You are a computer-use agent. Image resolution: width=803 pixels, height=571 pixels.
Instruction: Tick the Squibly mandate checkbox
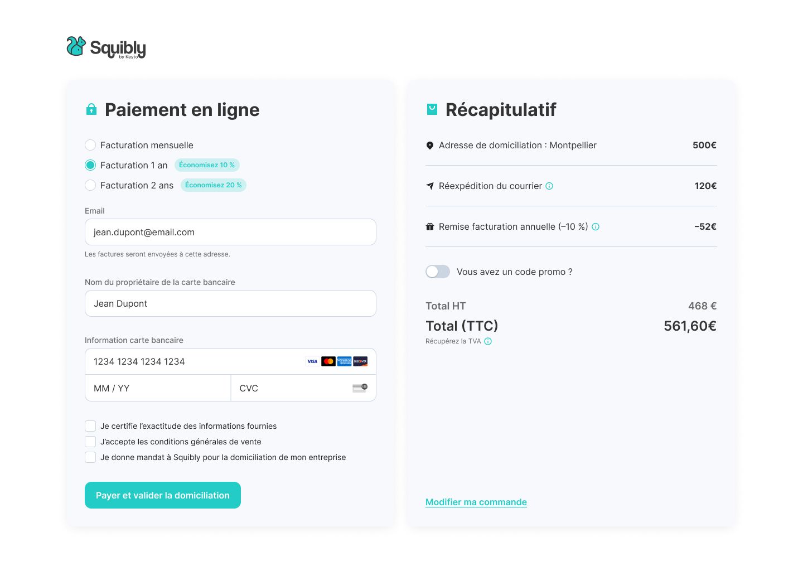pyautogui.click(x=90, y=457)
